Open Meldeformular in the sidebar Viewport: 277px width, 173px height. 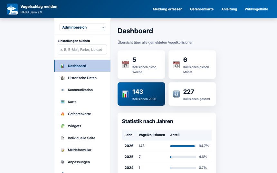[x=82, y=150]
